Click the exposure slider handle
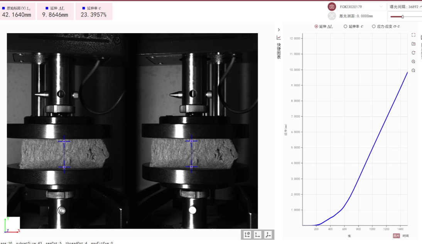 [402, 17]
